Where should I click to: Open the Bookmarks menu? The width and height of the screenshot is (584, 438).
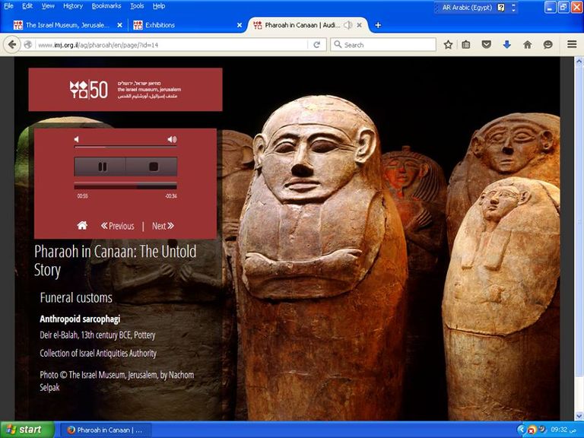pos(106,5)
